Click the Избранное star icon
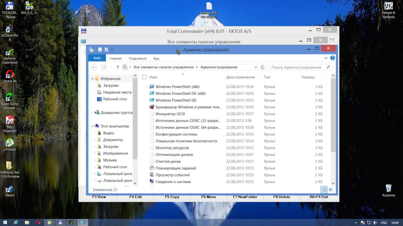 click(97, 78)
